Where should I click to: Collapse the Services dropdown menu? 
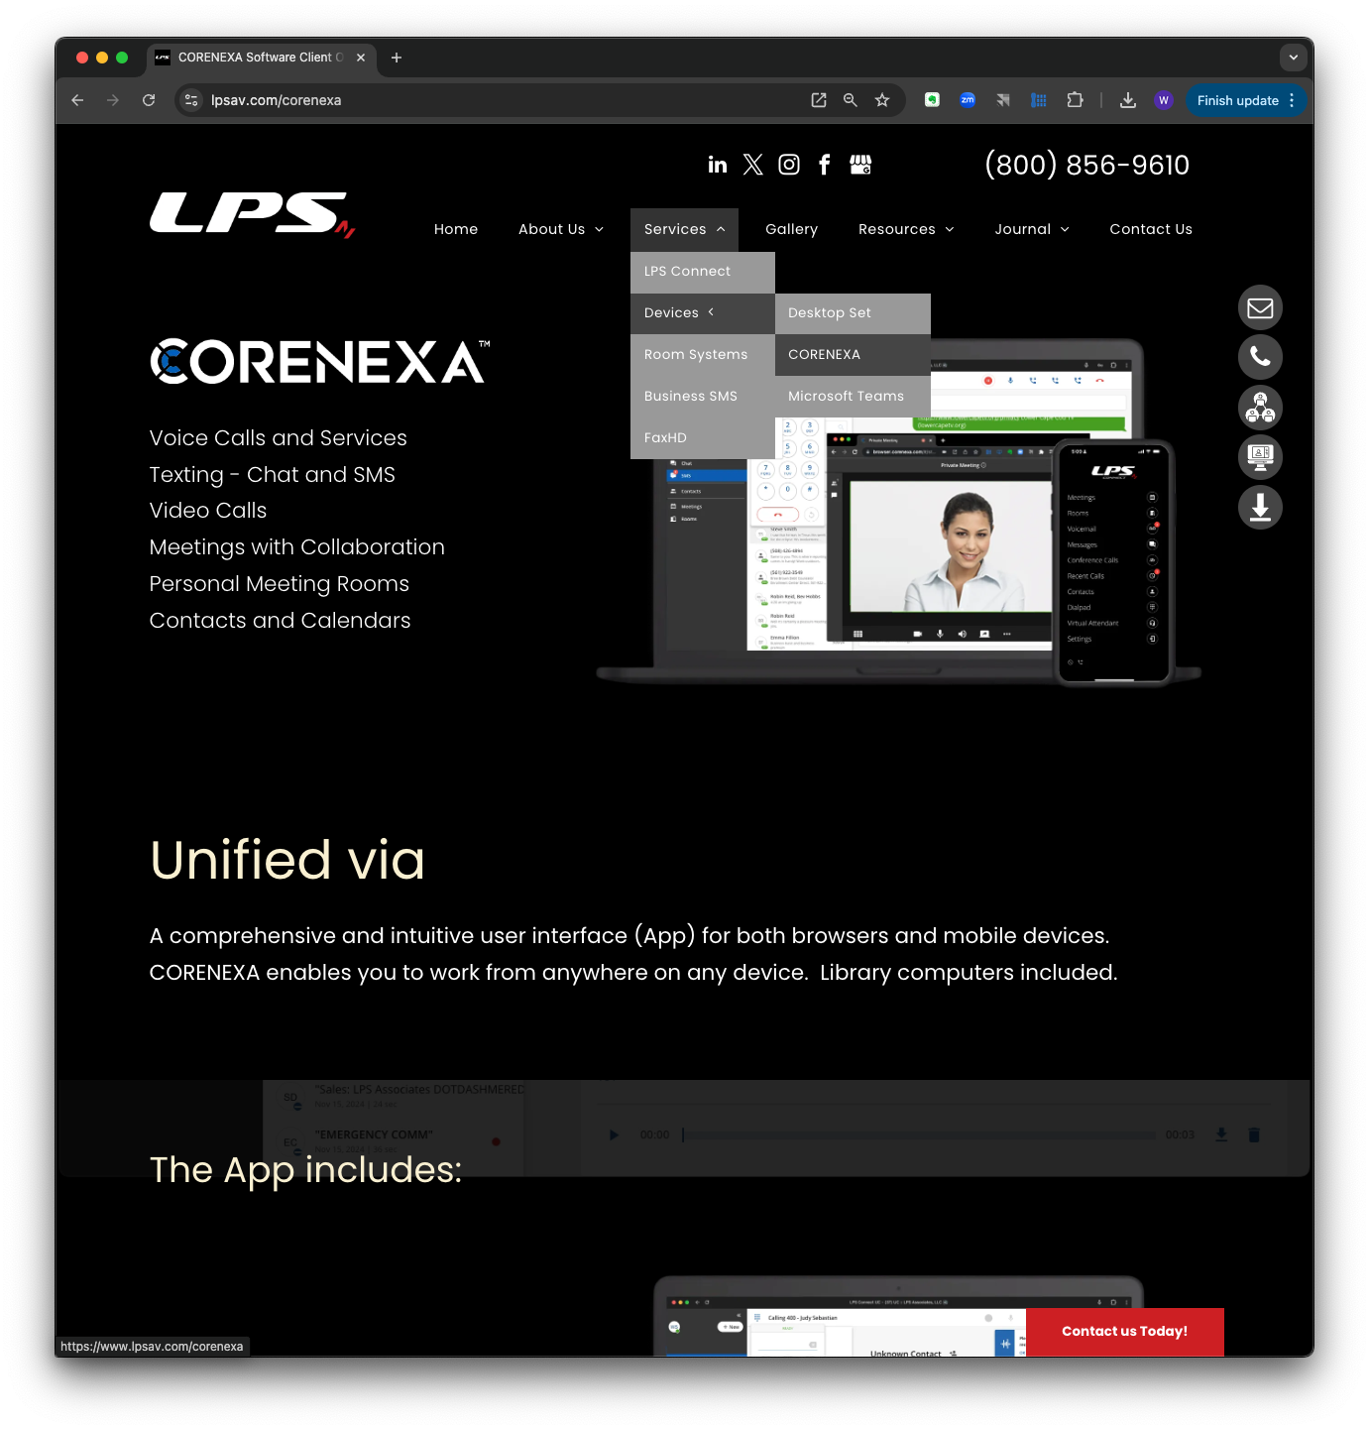click(683, 229)
